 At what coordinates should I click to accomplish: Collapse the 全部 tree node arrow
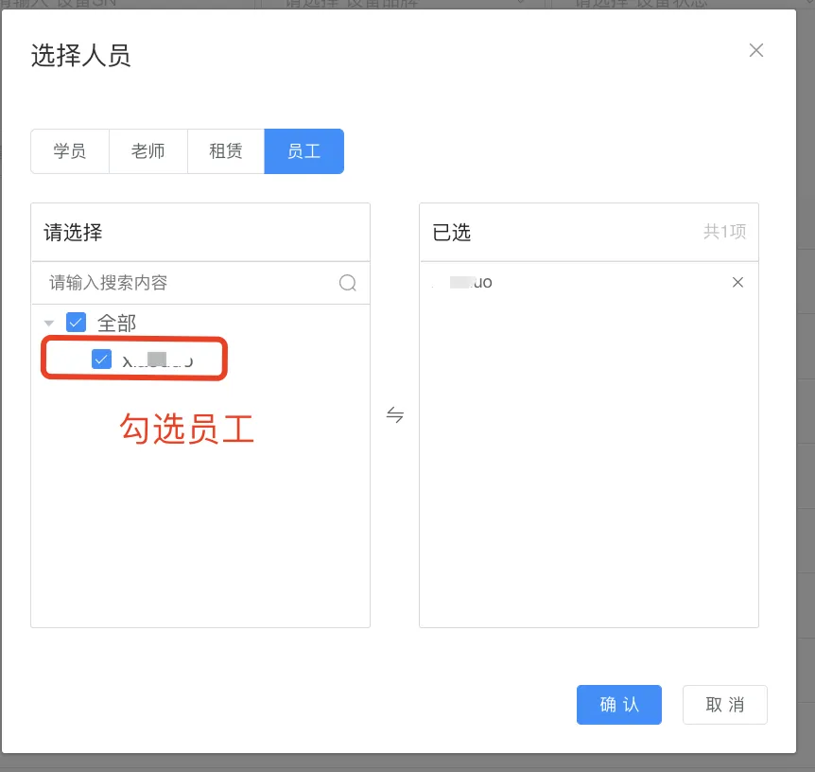tap(49, 324)
